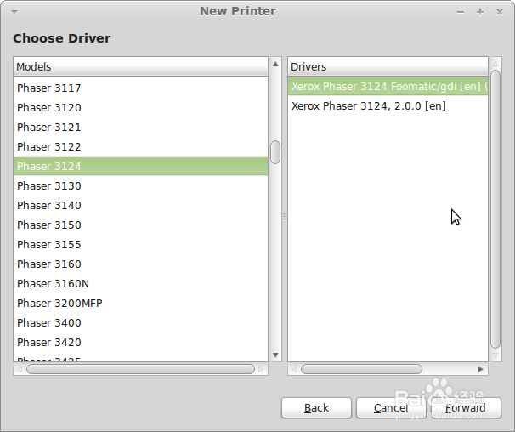This screenshot has height=432, width=515.
Task: Pick the Phaser 3155 entry
Action: (140, 245)
